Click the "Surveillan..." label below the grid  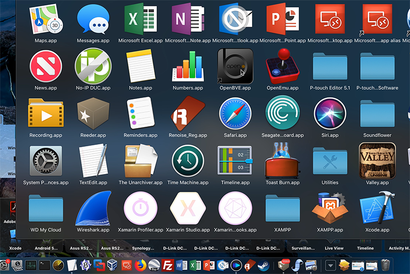click(303, 248)
